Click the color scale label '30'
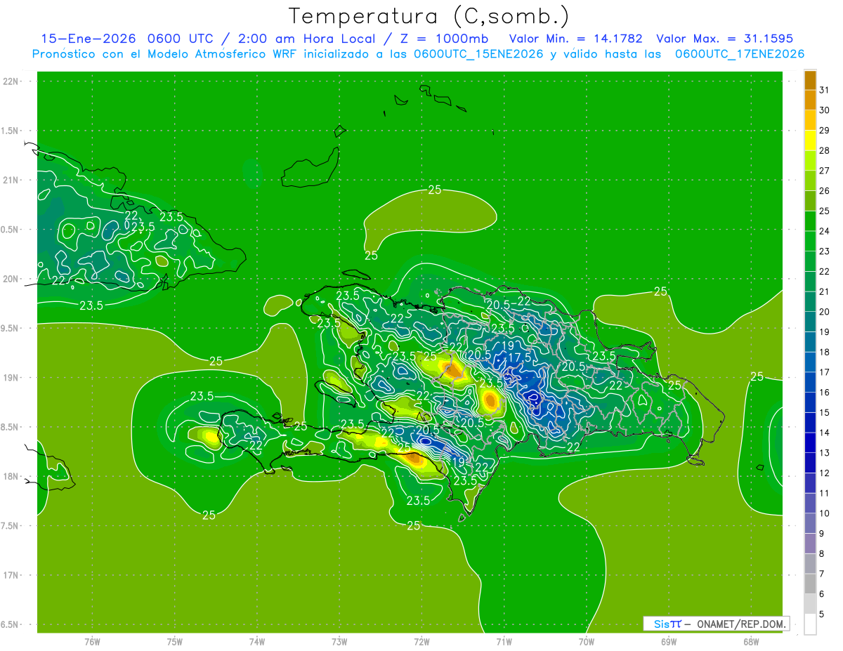Image resolution: width=843 pixels, height=651 pixels. [824, 110]
